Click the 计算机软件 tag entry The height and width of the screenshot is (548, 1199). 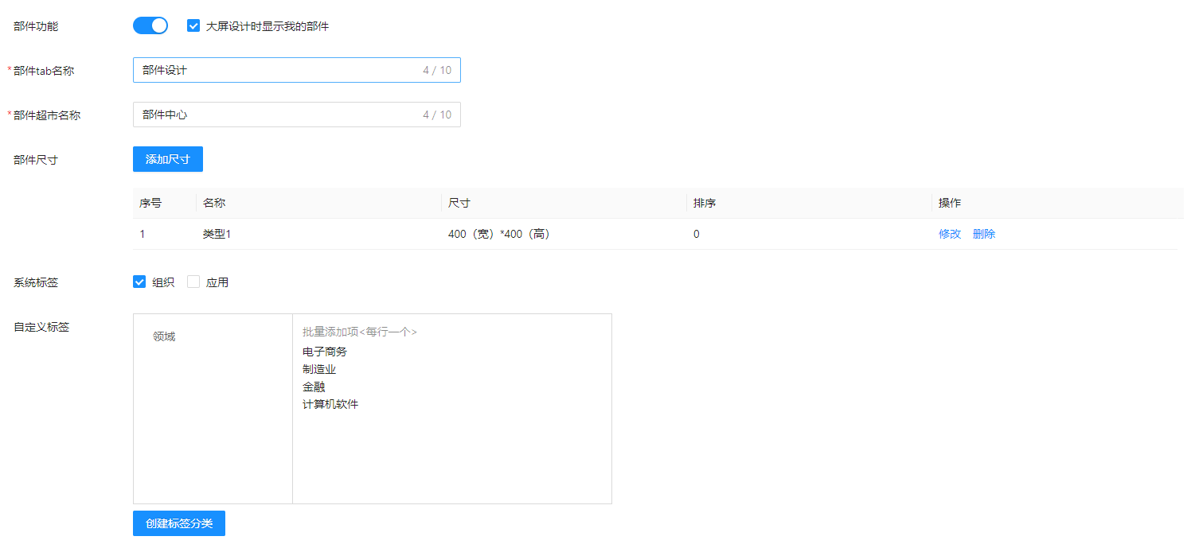point(330,404)
